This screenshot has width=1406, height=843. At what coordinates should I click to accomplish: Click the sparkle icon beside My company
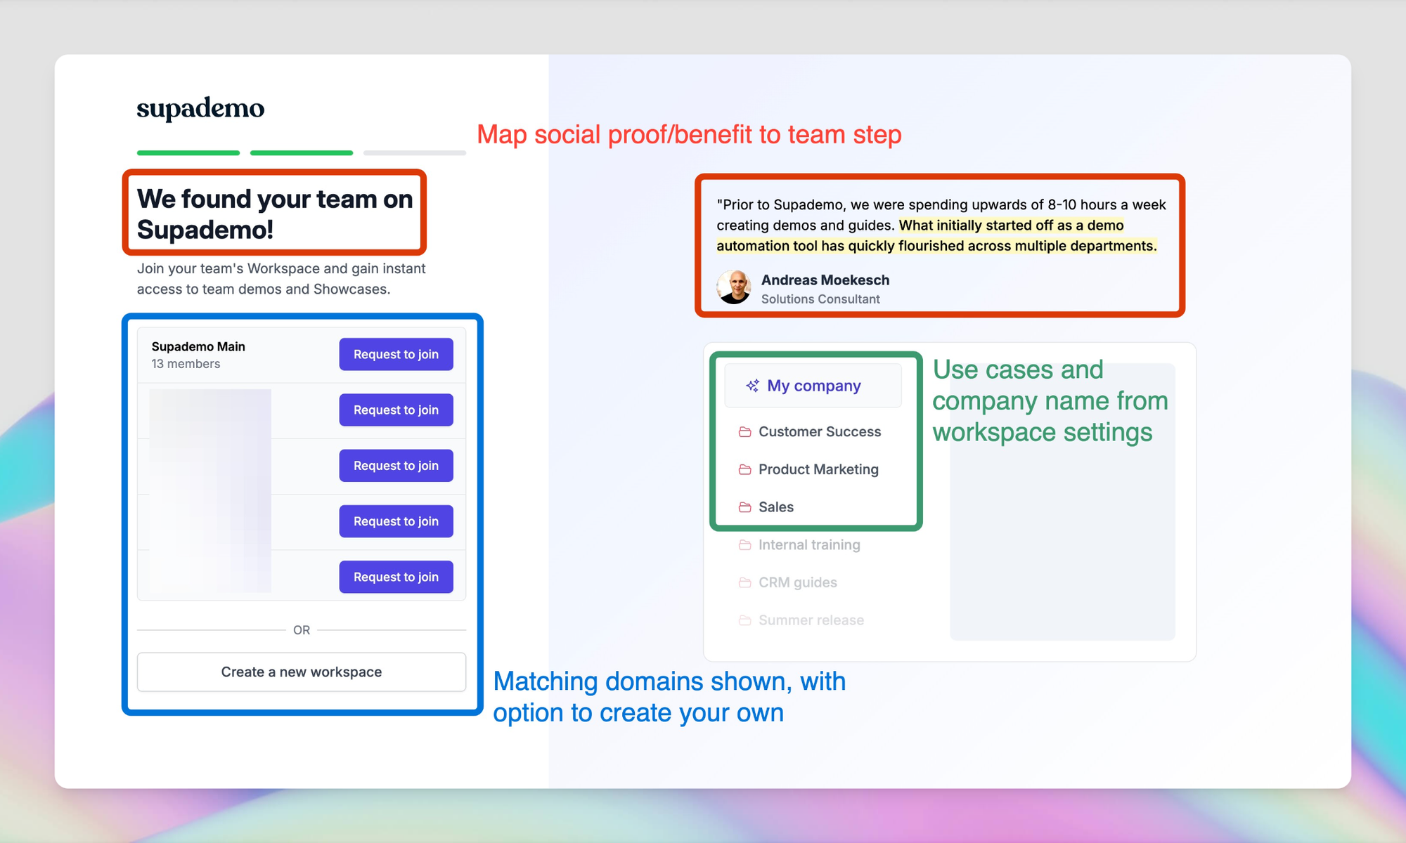point(752,386)
